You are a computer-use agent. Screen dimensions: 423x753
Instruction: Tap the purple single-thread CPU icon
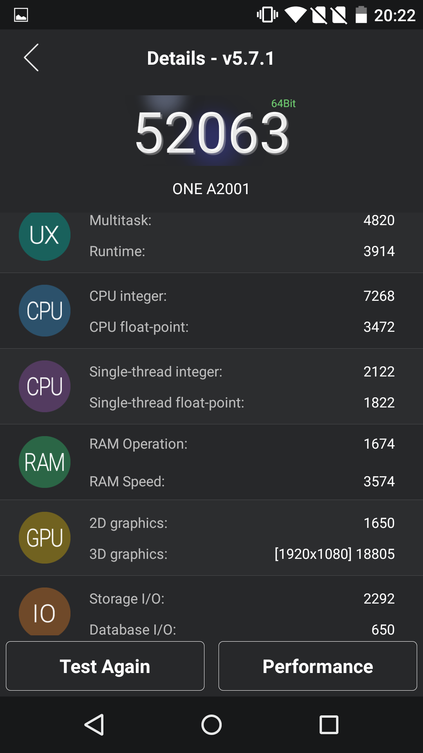coord(44,386)
